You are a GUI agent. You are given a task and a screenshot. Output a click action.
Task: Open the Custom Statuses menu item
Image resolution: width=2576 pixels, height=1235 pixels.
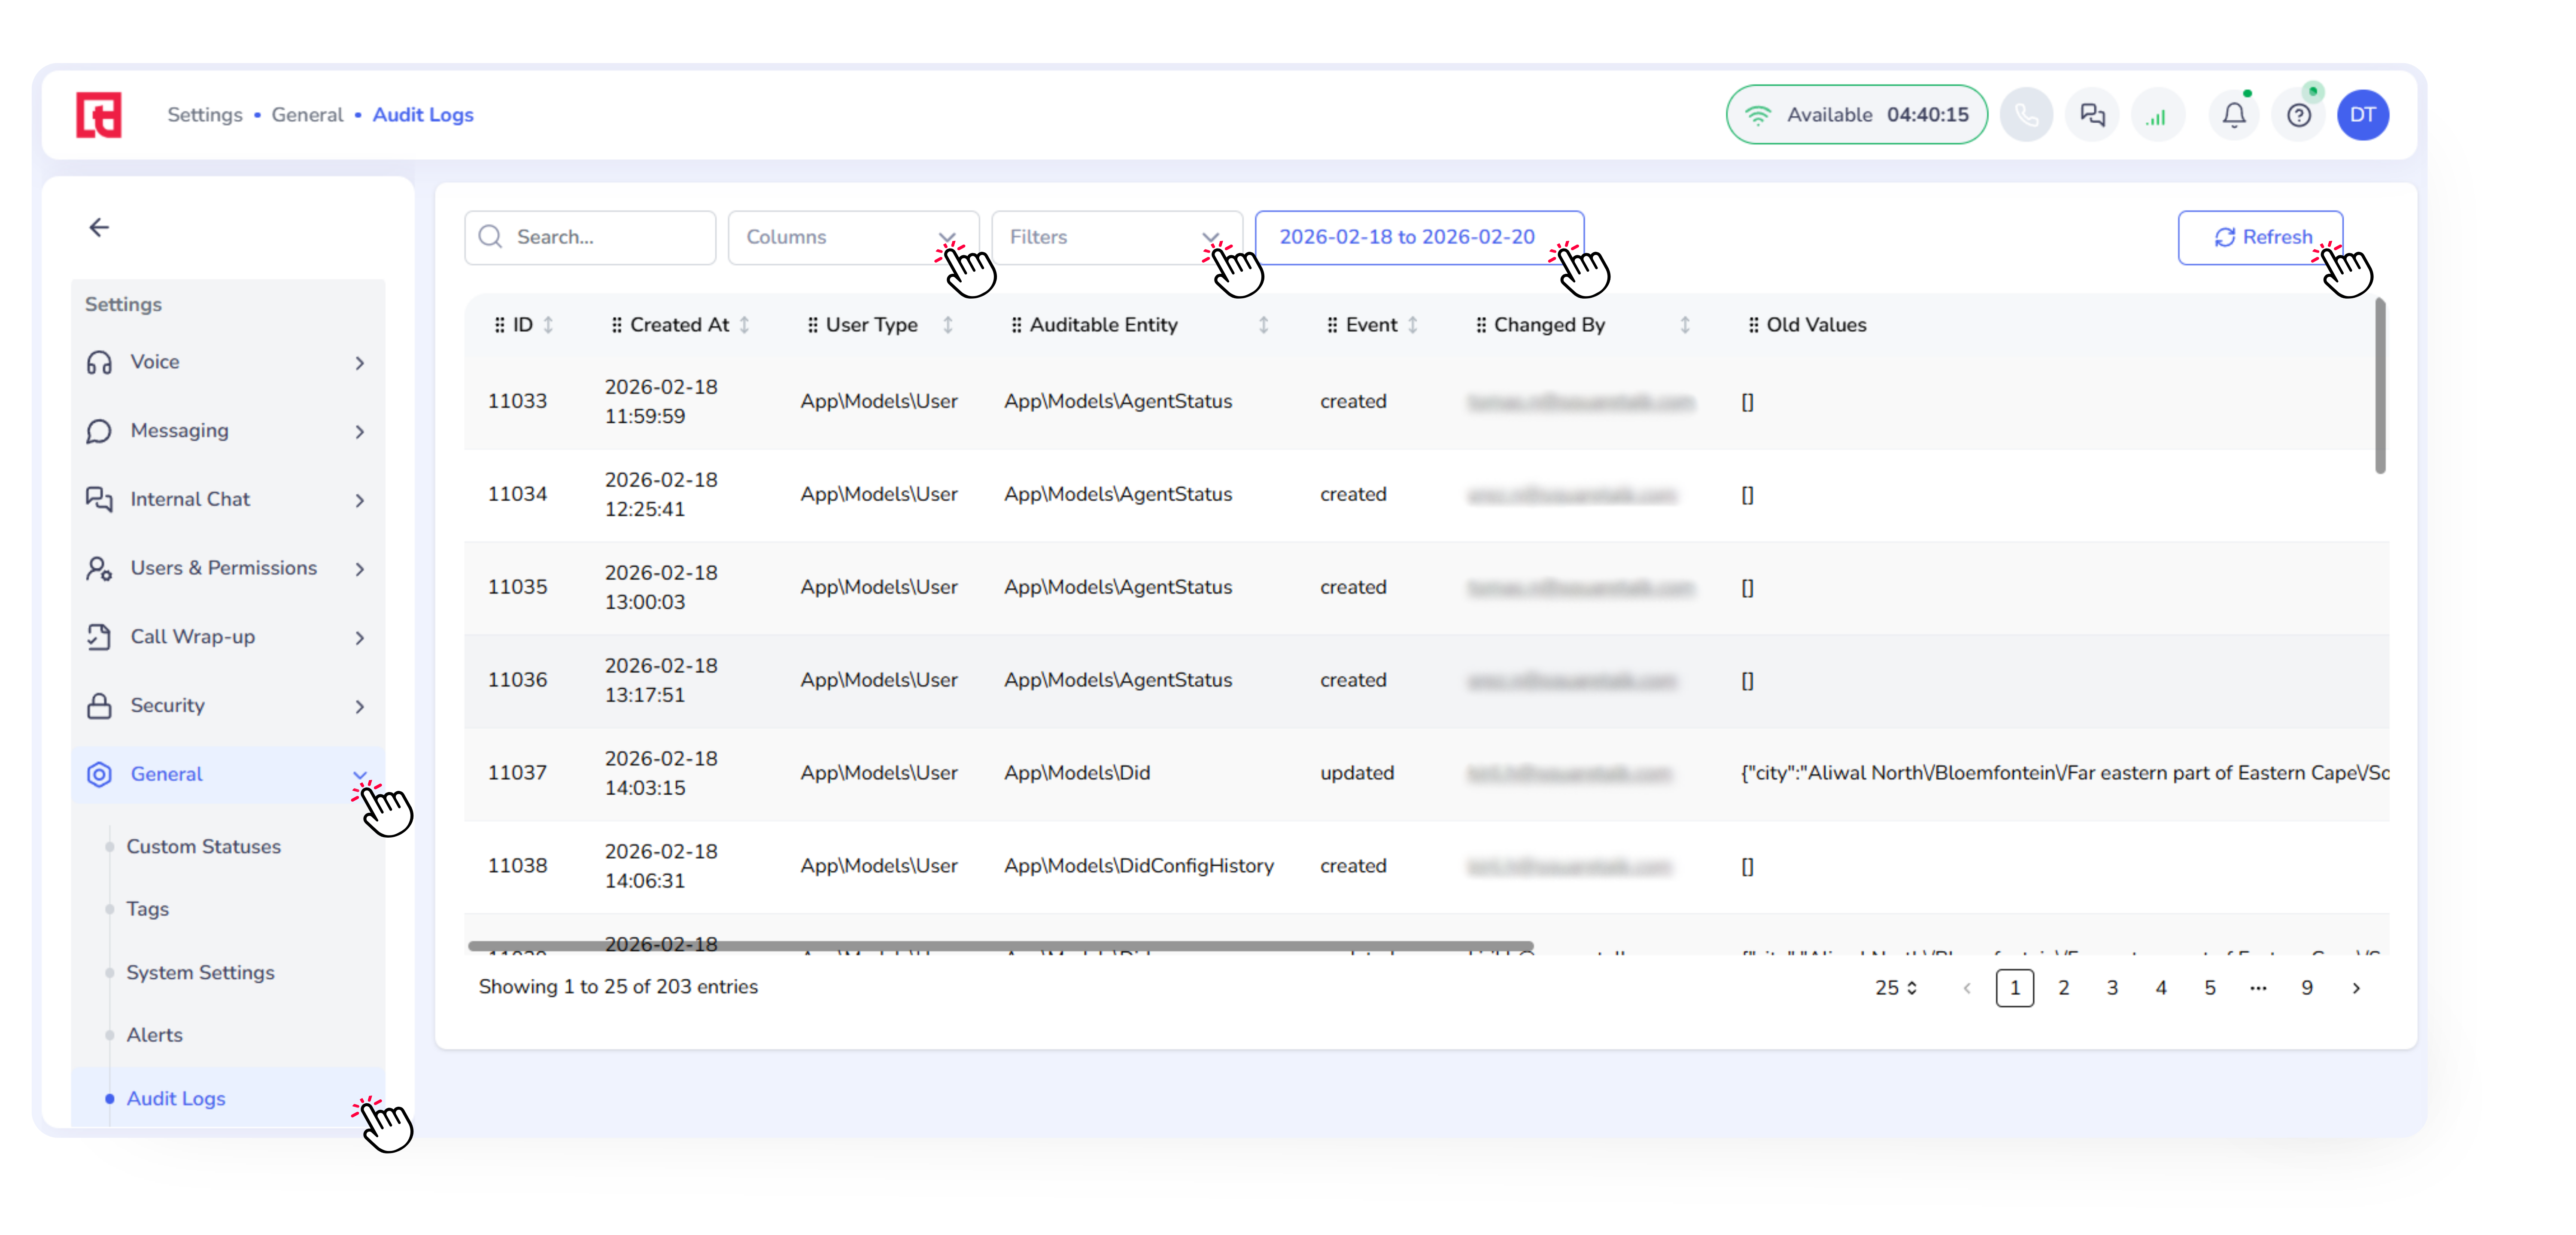(x=203, y=846)
